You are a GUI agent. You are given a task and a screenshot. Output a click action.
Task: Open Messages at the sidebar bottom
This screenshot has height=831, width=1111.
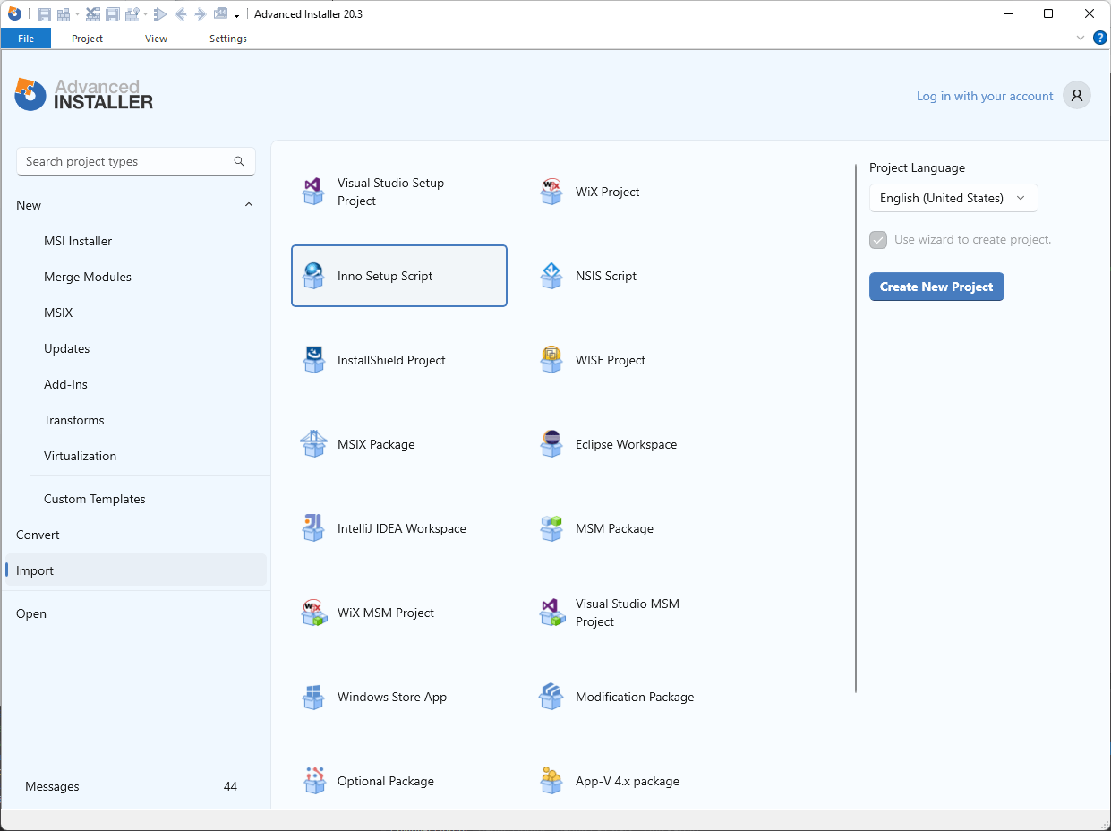52,786
